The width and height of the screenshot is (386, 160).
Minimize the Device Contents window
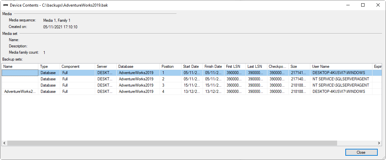(347, 5)
